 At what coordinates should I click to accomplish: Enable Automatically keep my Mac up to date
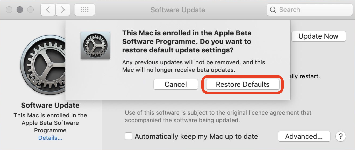pos(129,136)
